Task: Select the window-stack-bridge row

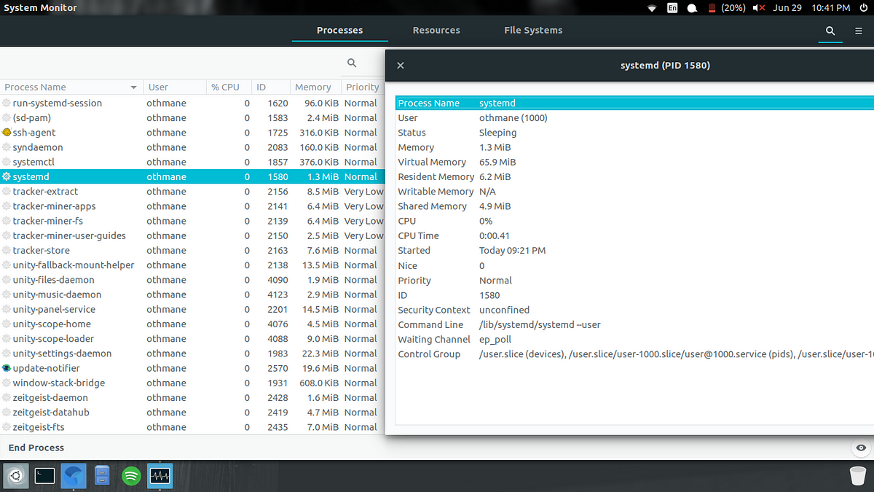Action: coord(192,383)
